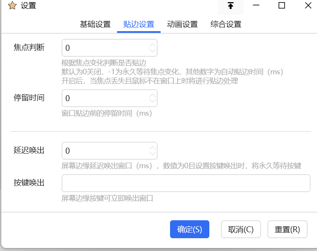Image resolution: width=317 pixels, height=251 pixels.
Task: Click the star app icon in title bar
Action: pos(12,6)
